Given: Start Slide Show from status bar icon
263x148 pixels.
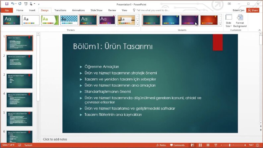Looking at the screenshot, I should pyautogui.click(x=216, y=145).
